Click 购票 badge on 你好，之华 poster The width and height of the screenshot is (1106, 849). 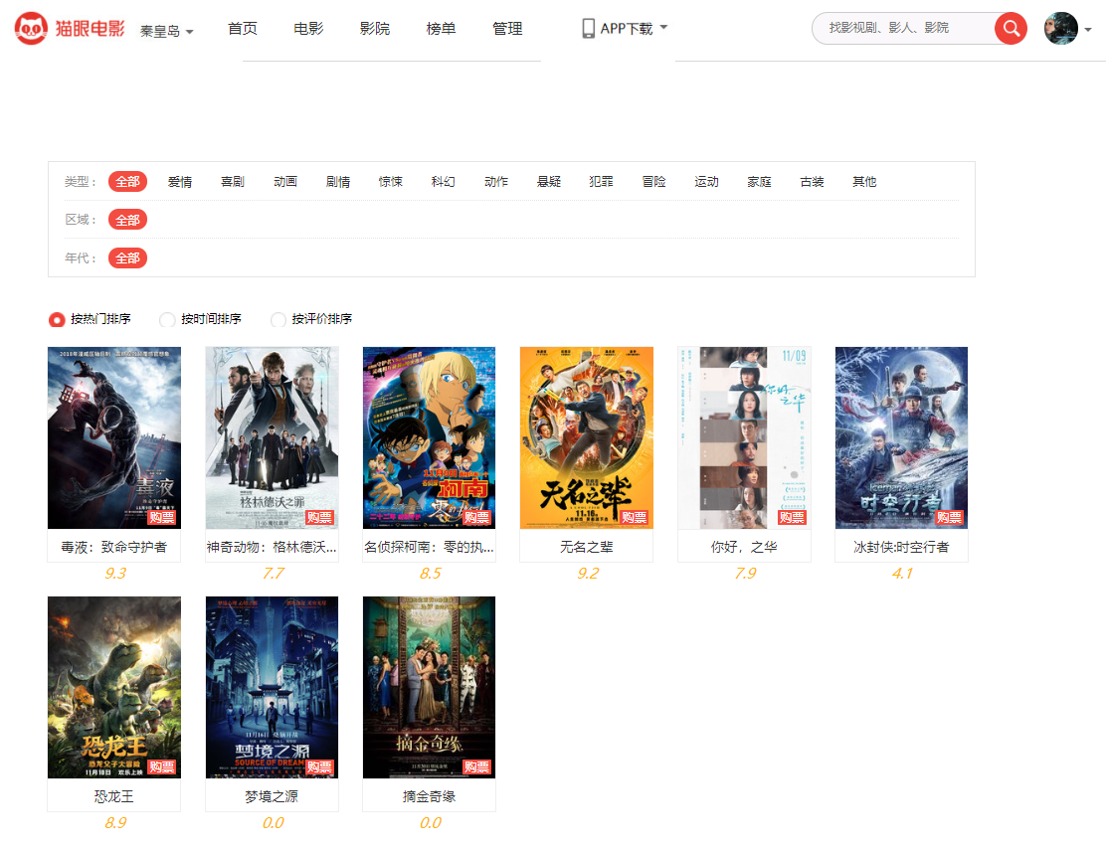792,518
